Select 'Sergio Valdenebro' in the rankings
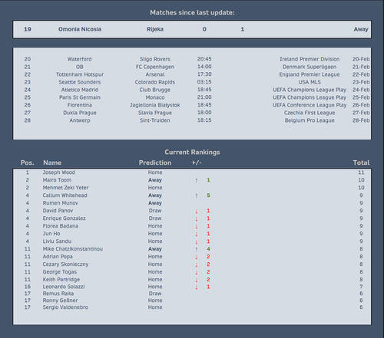 coord(65,307)
